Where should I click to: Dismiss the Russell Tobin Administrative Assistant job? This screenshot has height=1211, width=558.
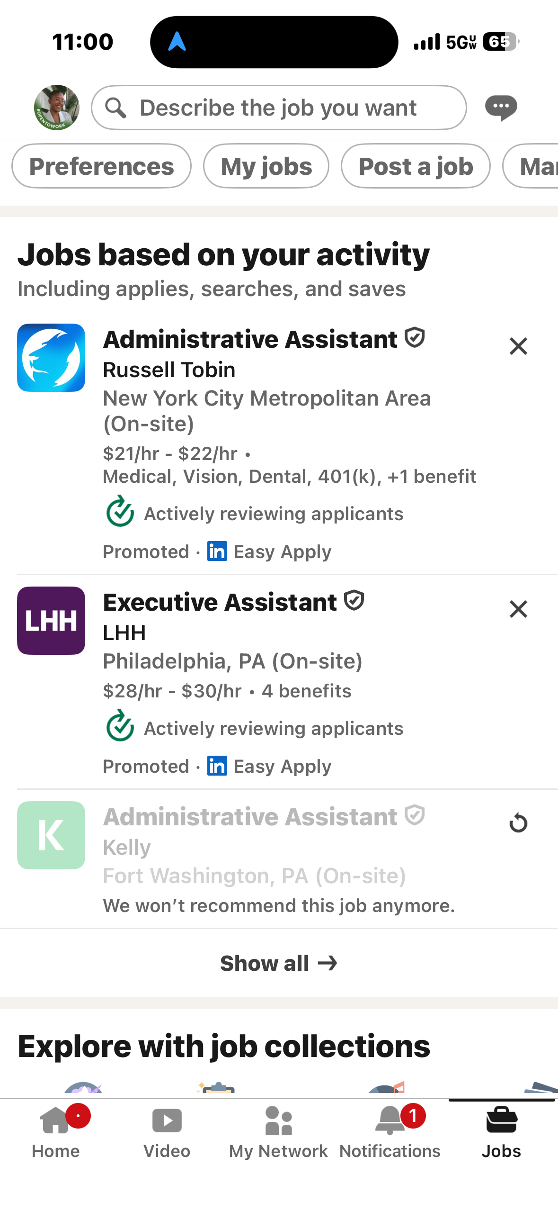pyautogui.click(x=518, y=346)
